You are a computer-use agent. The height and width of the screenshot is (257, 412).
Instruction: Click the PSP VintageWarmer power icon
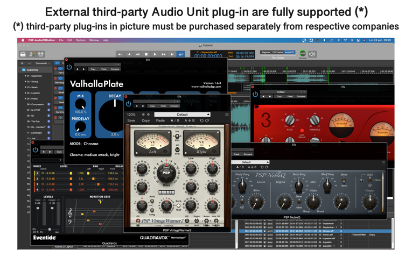coord(128,104)
